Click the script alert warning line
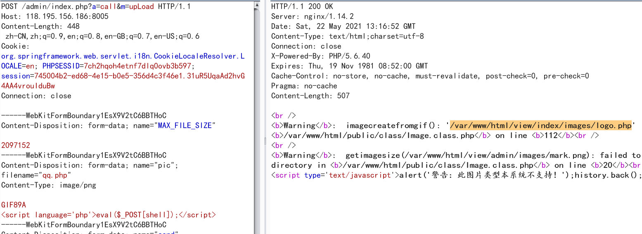Image resolution: width=642 pixels, height=234 pixels. pos(456,175)
